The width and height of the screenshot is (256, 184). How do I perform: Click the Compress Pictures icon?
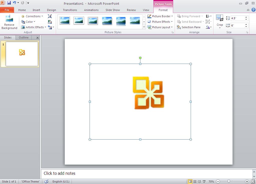point(50,16)
